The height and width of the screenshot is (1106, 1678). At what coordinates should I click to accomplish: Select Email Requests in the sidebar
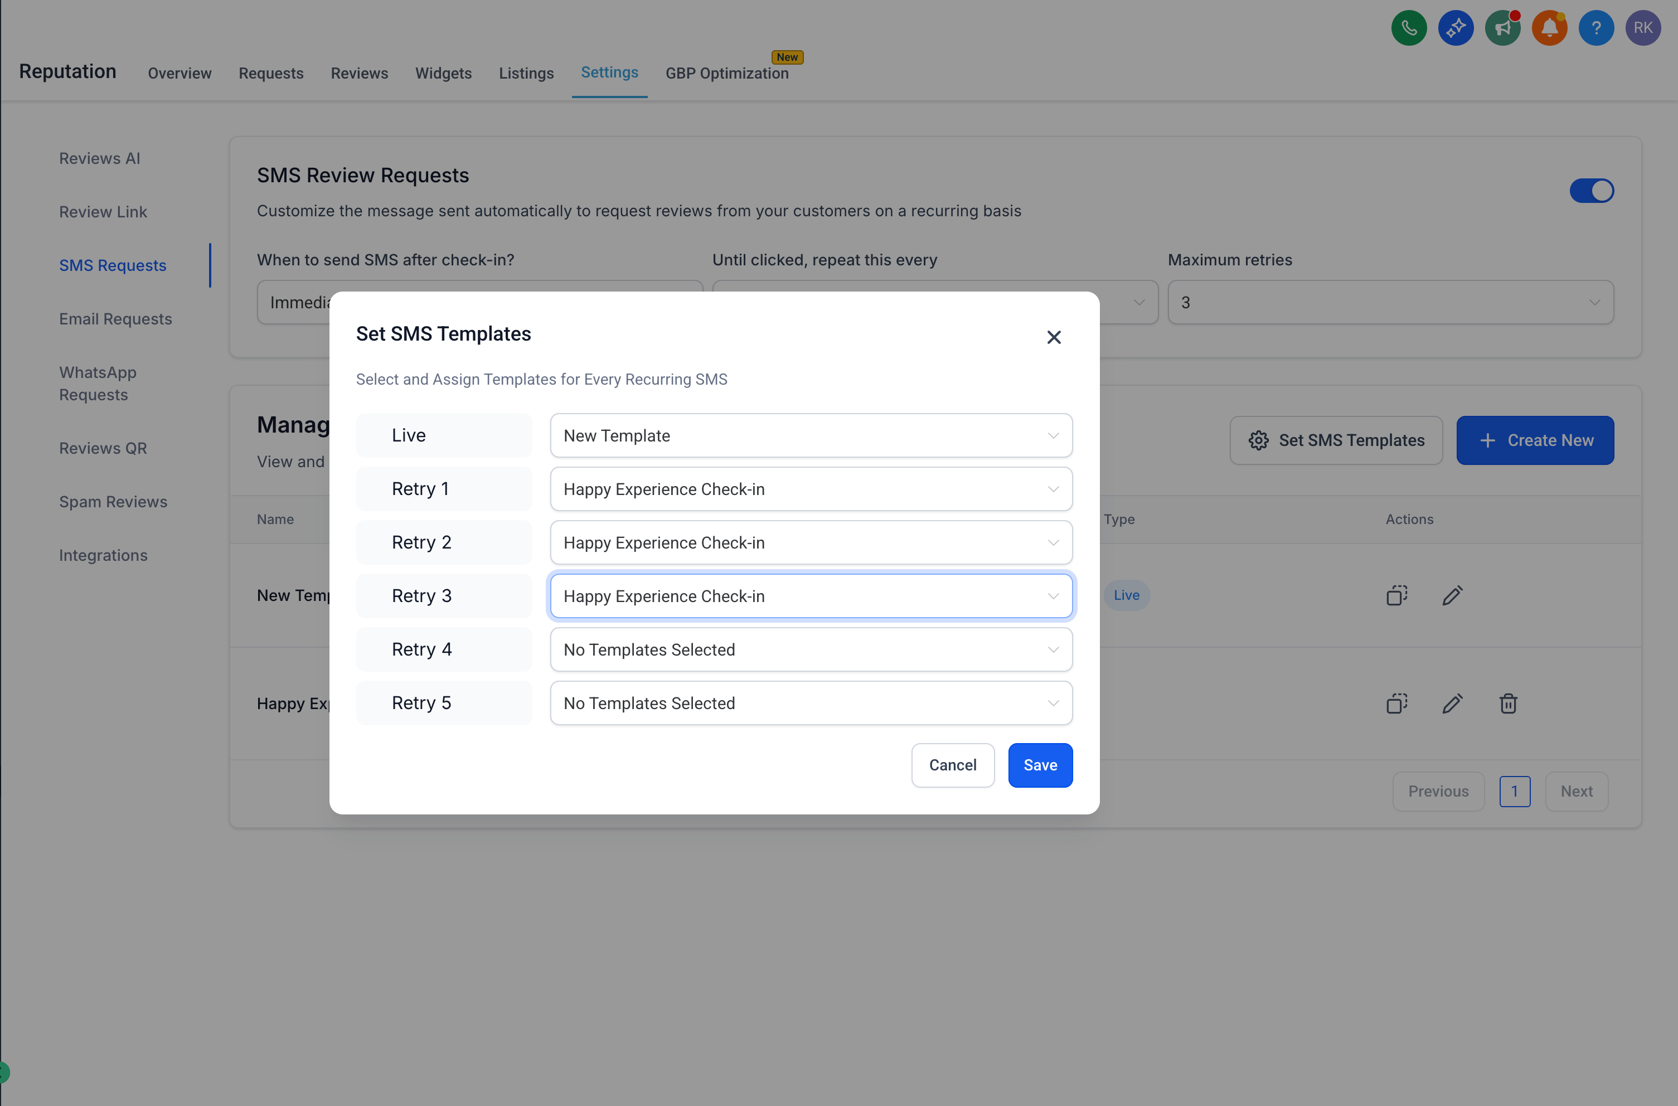click(115, 319)
